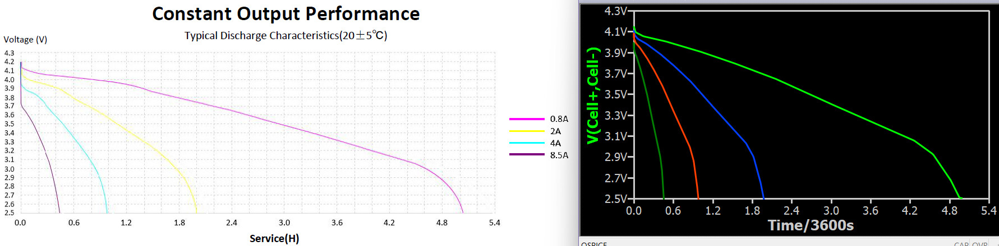Viewport: 999px width, 246px height.
Task: Click the 4.3V tick on black plot axis
Action: coord(615,11)
